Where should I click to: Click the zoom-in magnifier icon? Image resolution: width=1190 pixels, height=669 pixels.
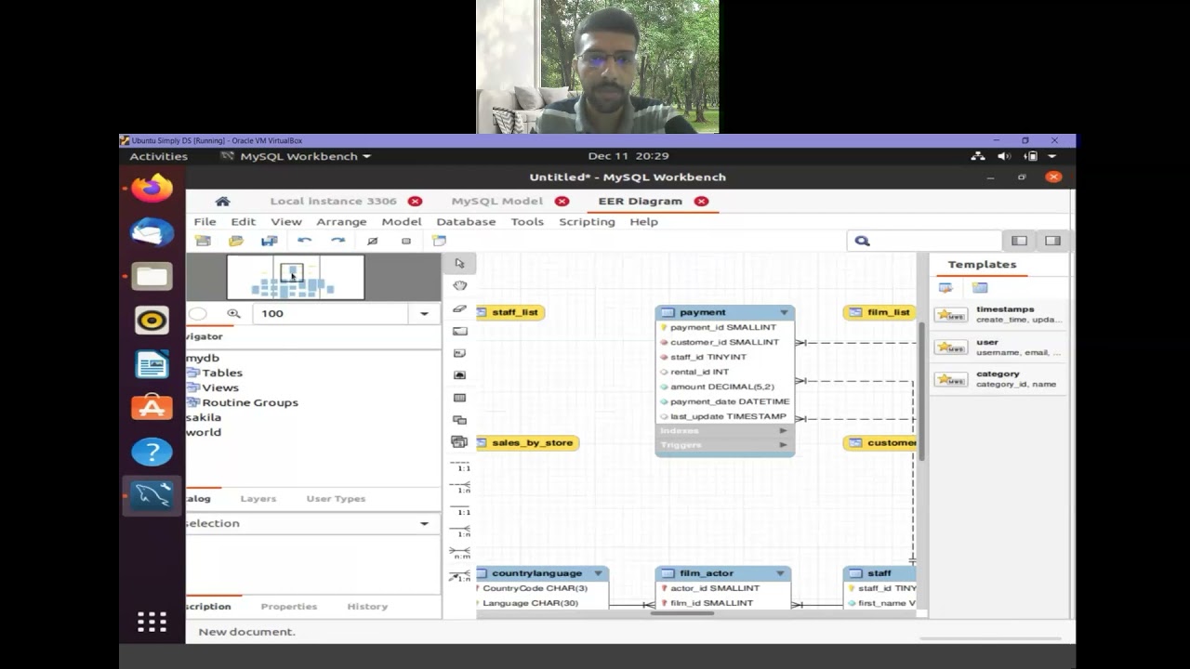(x=233, y=314)
